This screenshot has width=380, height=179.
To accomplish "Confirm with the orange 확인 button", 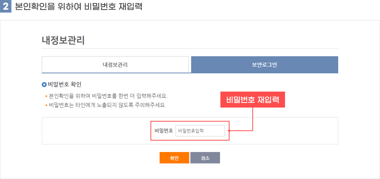I will point(174,158).
